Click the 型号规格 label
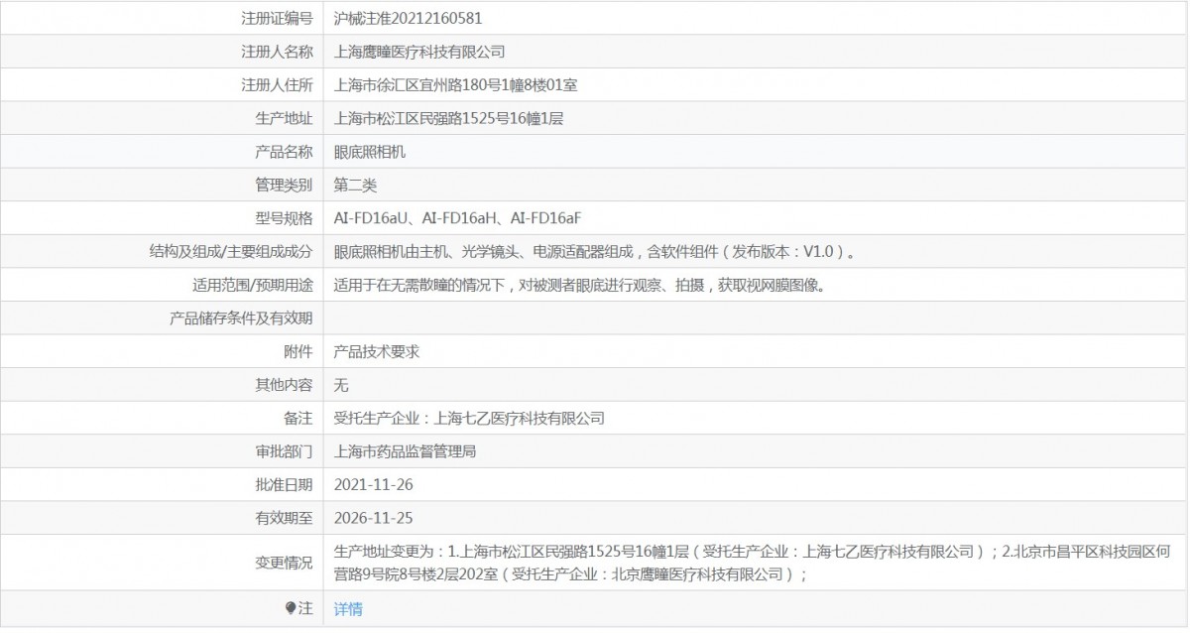This screenshot has height=633, width=1190. 284,218
